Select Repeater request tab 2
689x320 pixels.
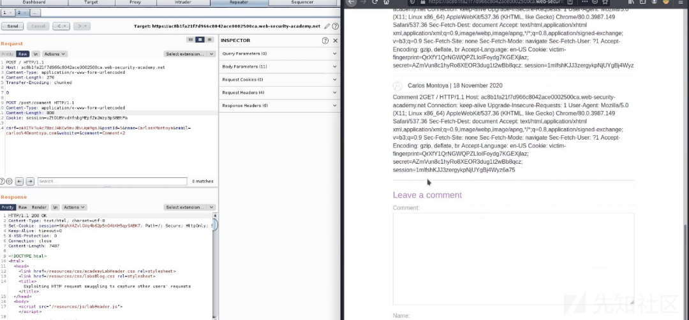19,13
